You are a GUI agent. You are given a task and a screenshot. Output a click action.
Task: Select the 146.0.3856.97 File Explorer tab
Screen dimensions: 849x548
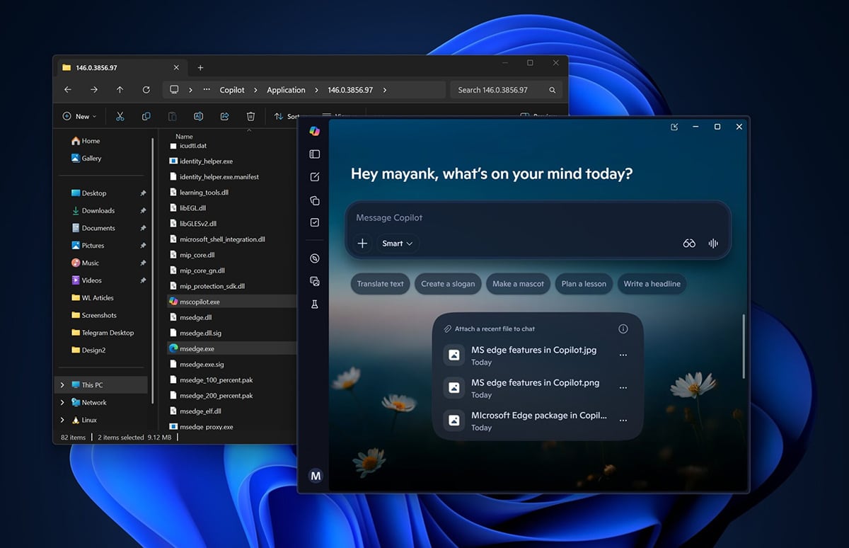pyautogui.click(x=120, y=68)
